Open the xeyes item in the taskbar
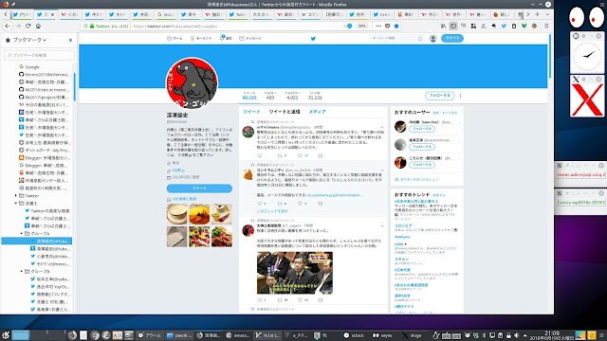Image resolution: width=607 pixels, height=341 pixels. point(382,335)
